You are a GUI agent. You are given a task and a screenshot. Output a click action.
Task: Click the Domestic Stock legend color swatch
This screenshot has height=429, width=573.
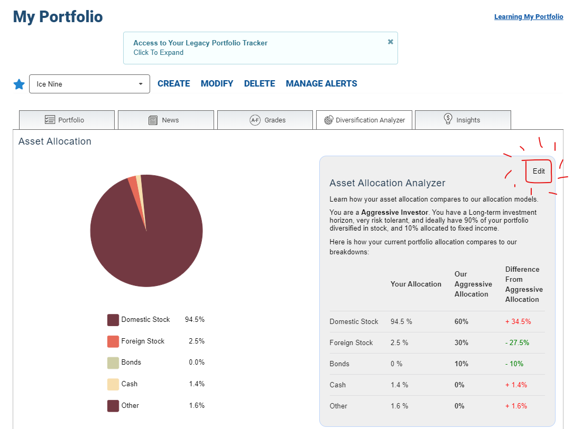click(x=113, y=320)
